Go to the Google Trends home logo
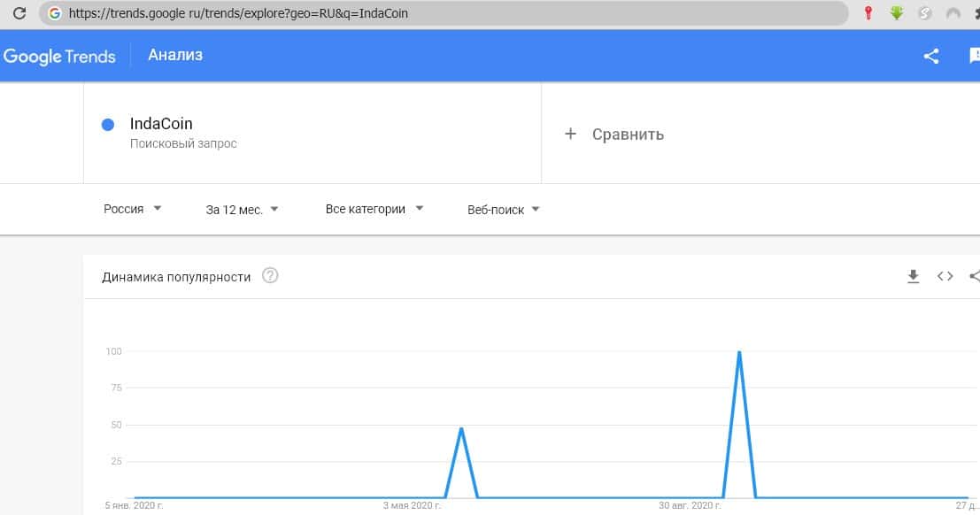The width and height of the screenshot is (980, 515). [59, 57]
